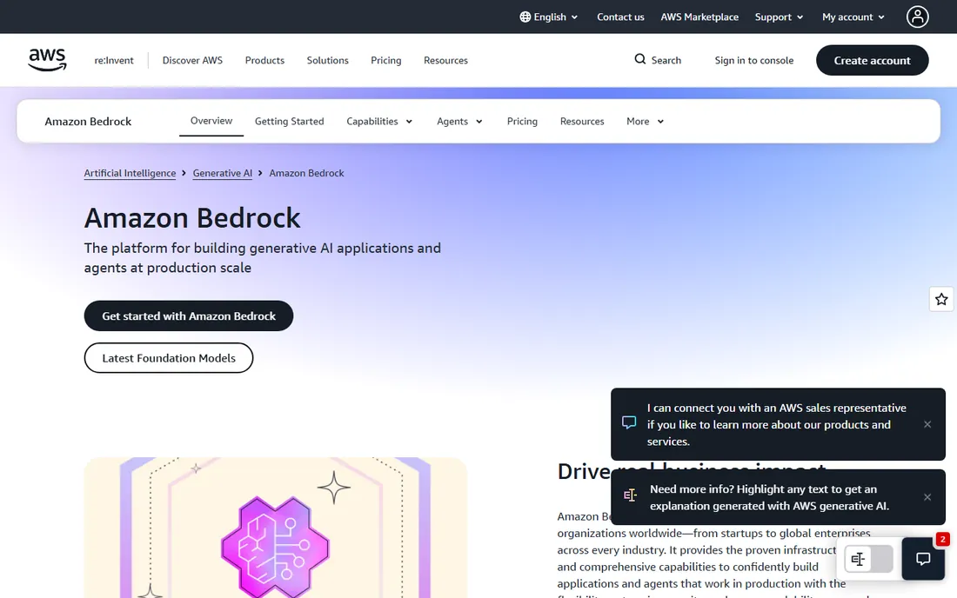Open the user profile avatar icon
Viewport: 957px width, 598px height.
click(917, 17)
